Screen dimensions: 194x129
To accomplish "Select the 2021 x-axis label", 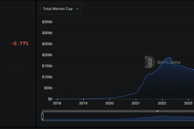I will (x=136, y=103).
